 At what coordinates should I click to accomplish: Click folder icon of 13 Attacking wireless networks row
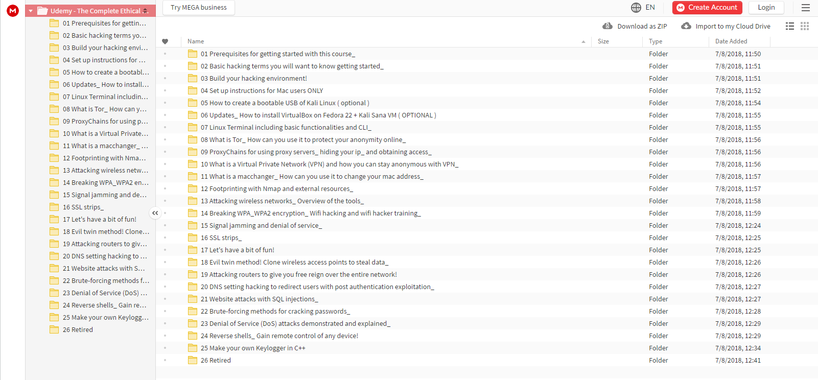point(193,201)
